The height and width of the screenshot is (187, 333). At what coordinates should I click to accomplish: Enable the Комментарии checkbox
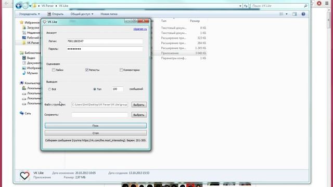pos(121,70)
